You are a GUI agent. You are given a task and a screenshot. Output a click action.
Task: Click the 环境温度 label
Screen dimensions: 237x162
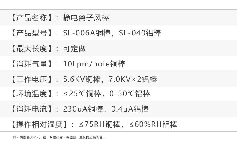[x=31, y=94]
